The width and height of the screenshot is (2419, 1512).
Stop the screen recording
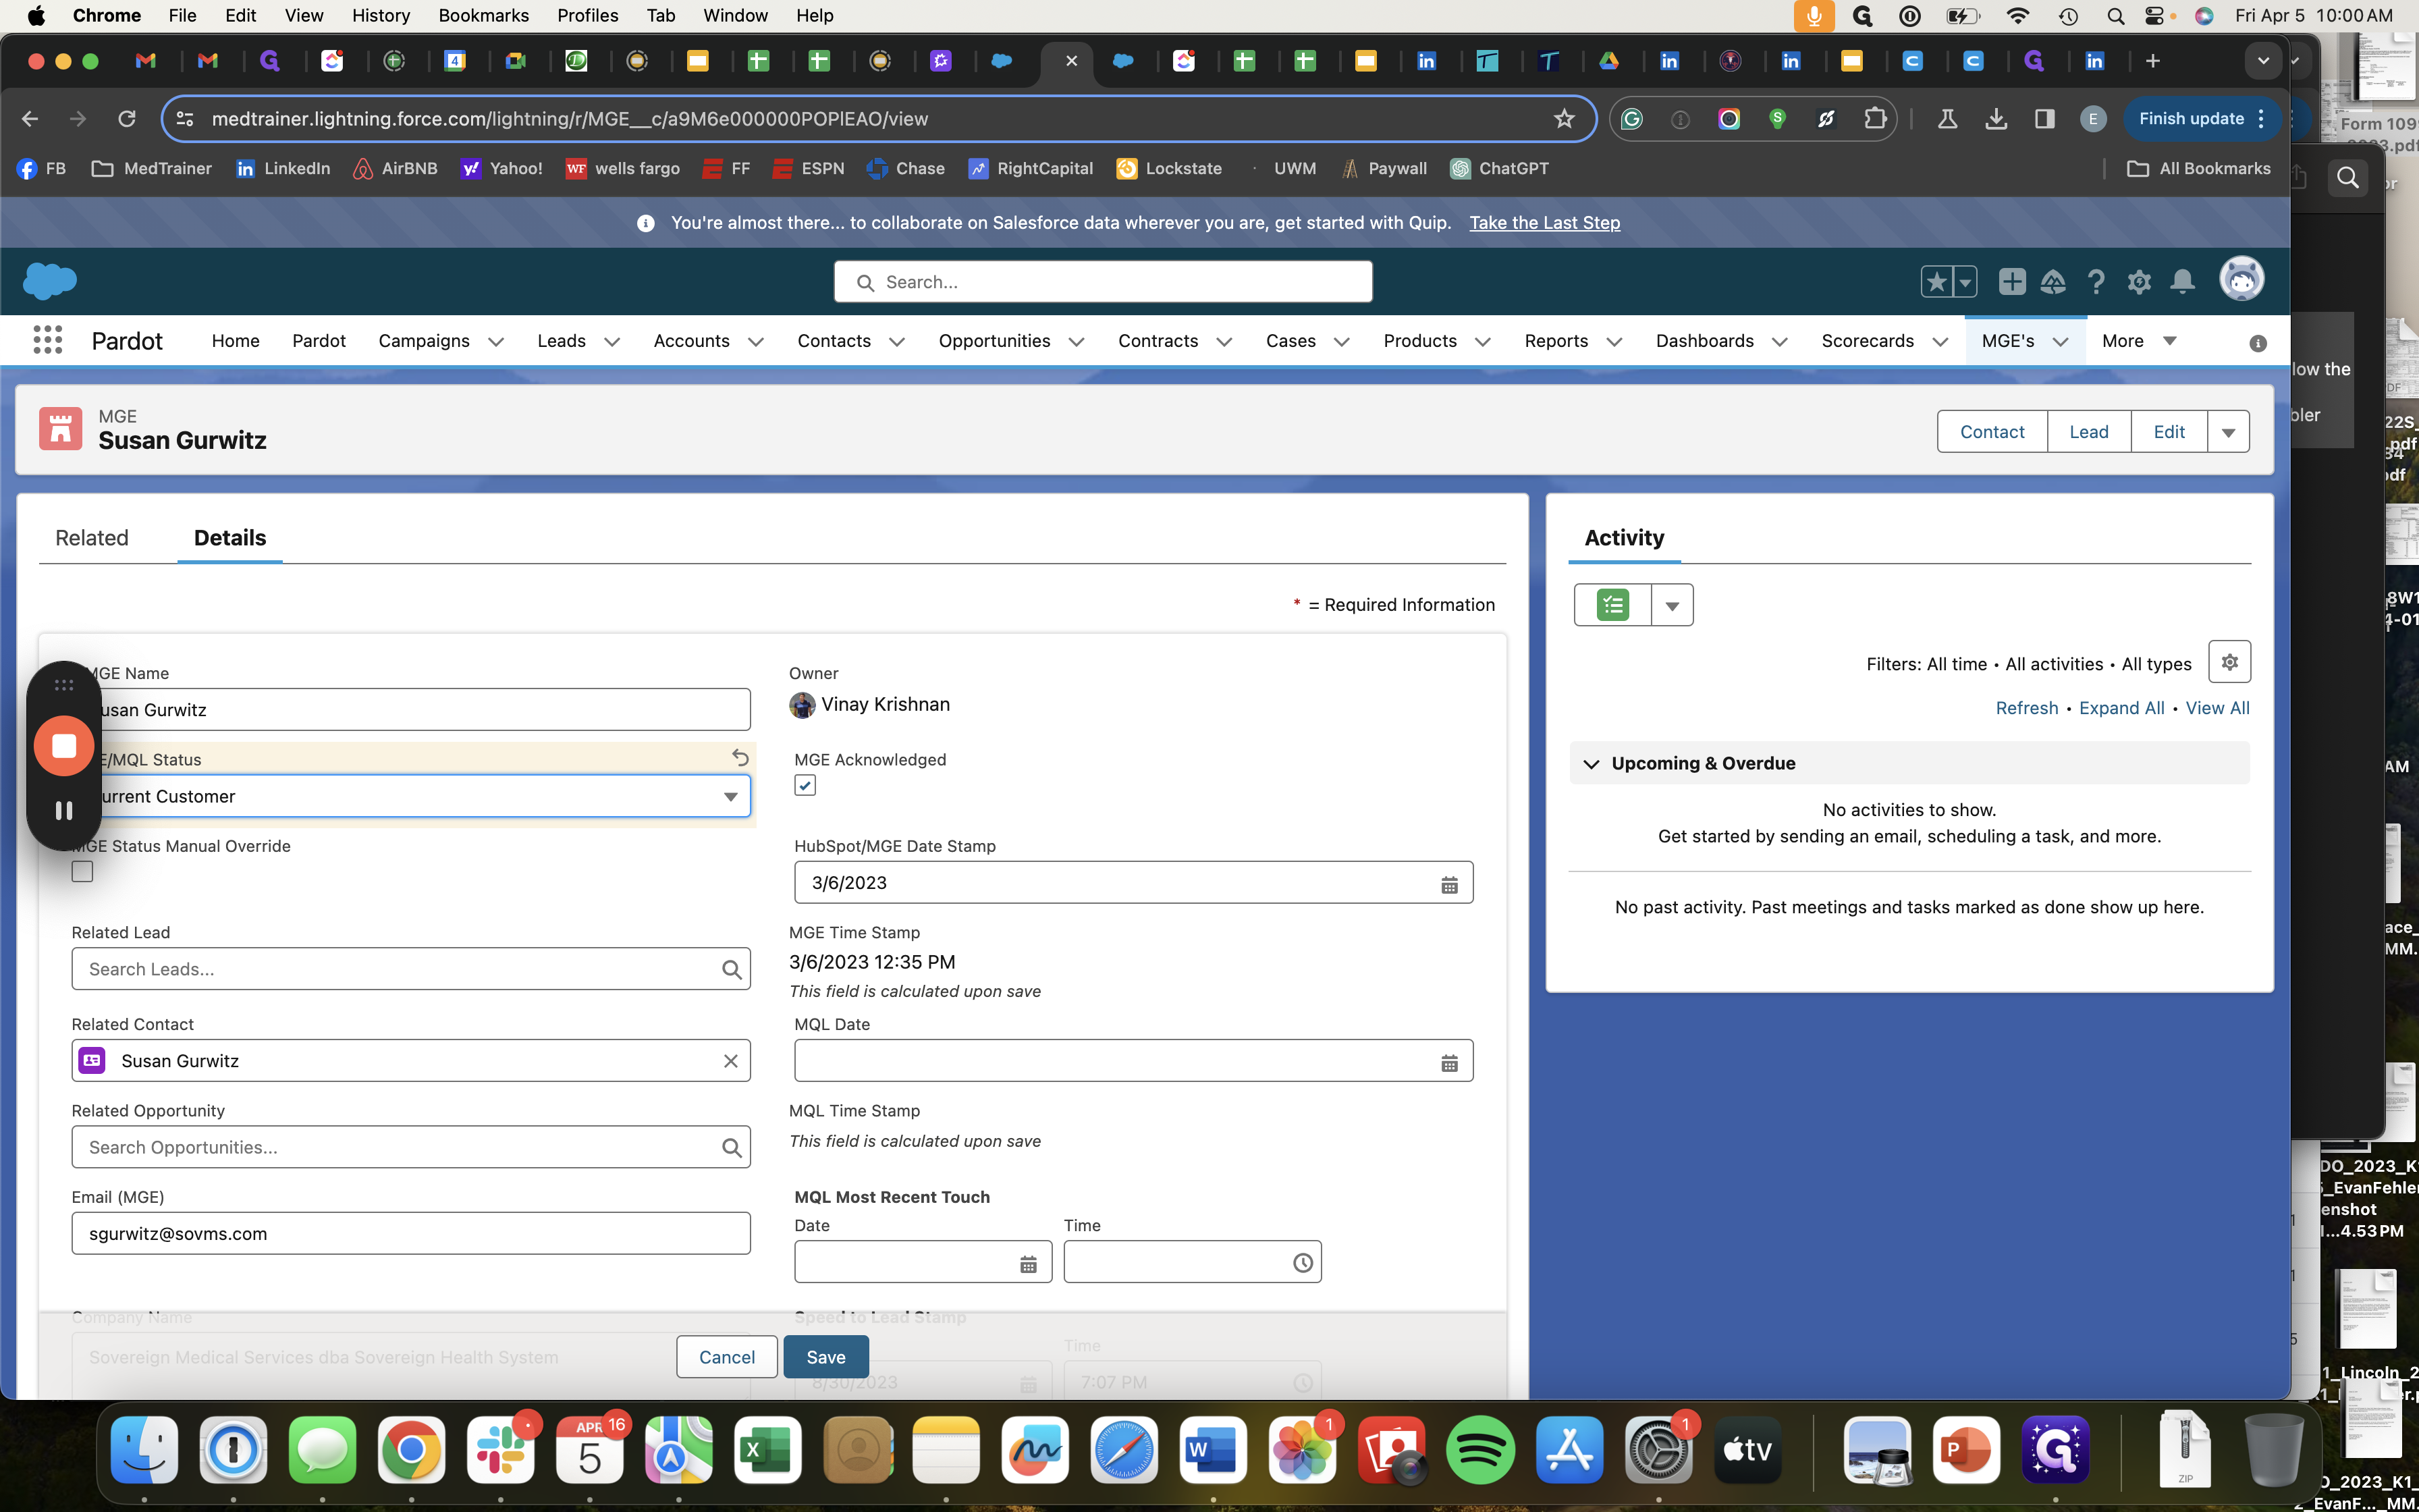click(x=64, y=746)
